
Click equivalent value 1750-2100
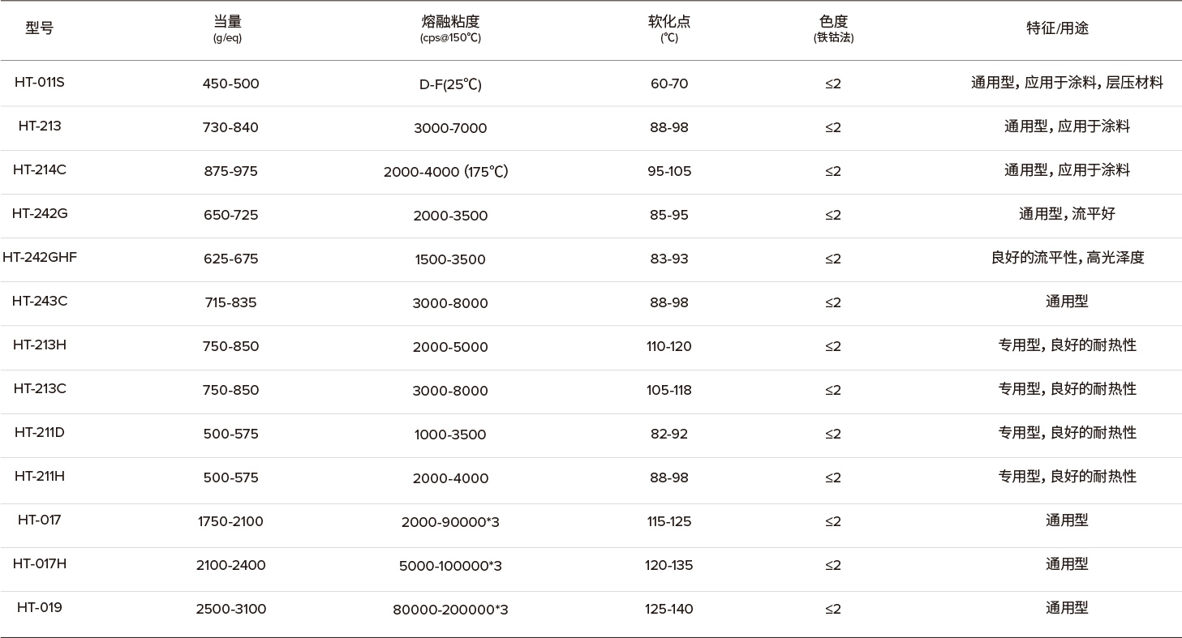pos(230,522)
